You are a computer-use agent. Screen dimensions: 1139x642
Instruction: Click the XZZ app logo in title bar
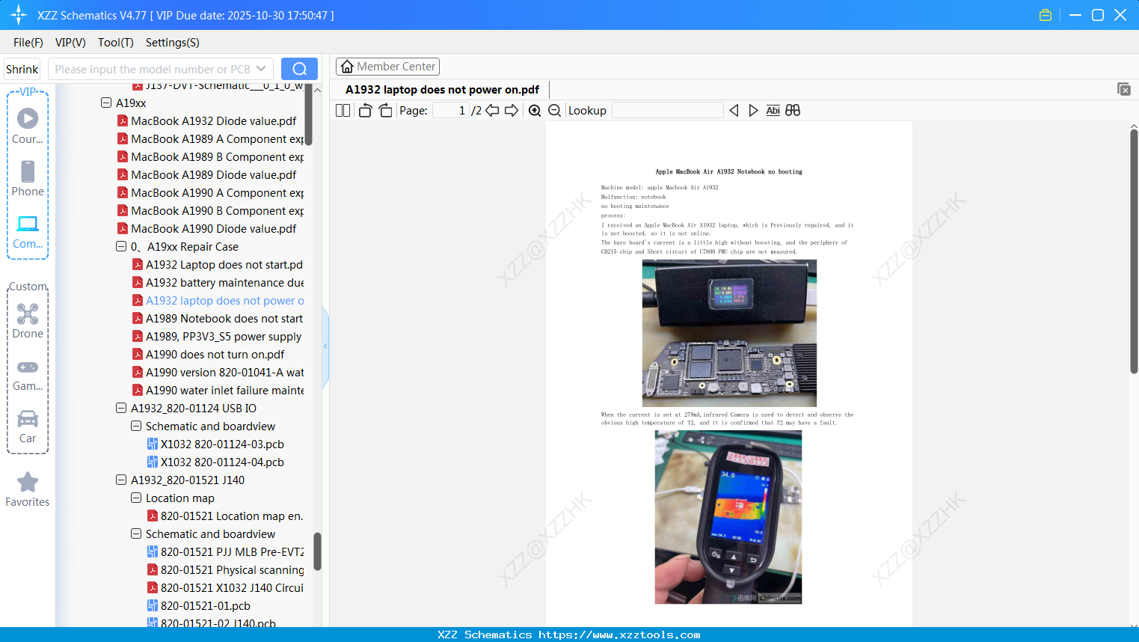pos(19,15)
